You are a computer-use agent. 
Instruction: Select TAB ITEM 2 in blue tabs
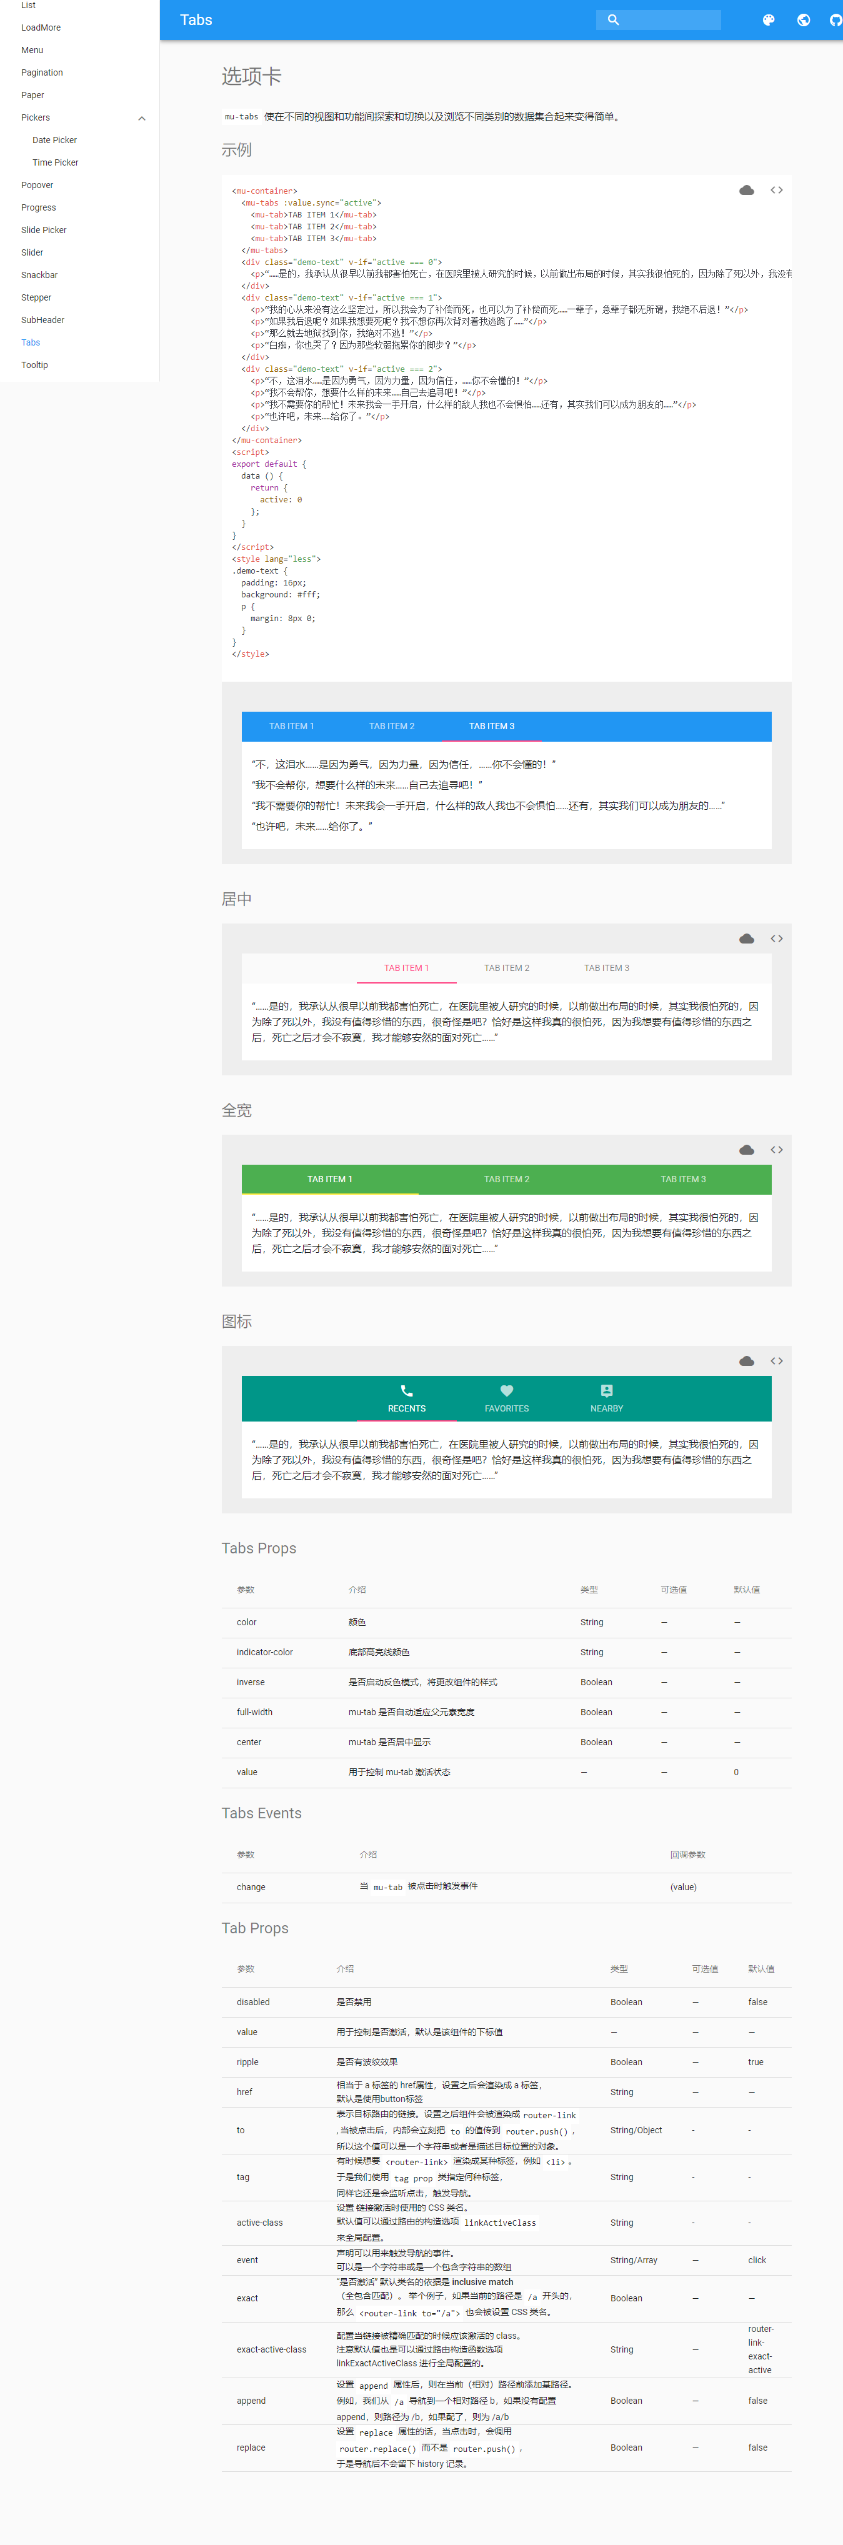[x=391, y=726]
